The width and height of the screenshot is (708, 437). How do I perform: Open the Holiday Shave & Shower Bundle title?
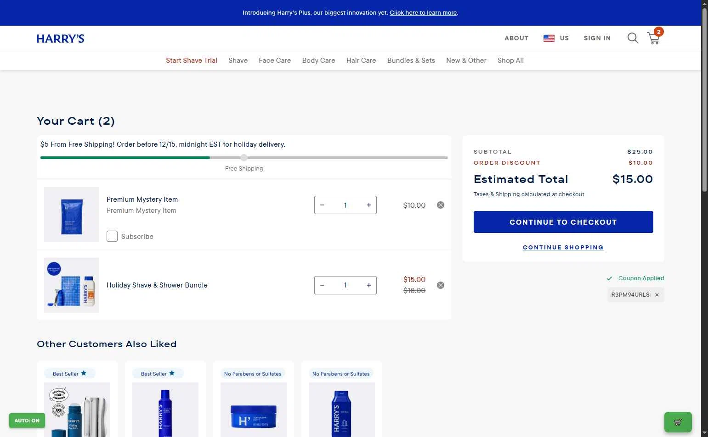pos(157,285)
